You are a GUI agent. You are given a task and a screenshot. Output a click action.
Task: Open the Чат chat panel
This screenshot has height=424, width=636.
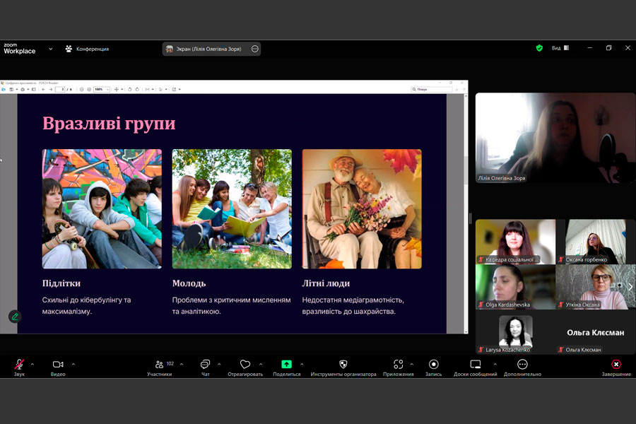pos(205,365)
